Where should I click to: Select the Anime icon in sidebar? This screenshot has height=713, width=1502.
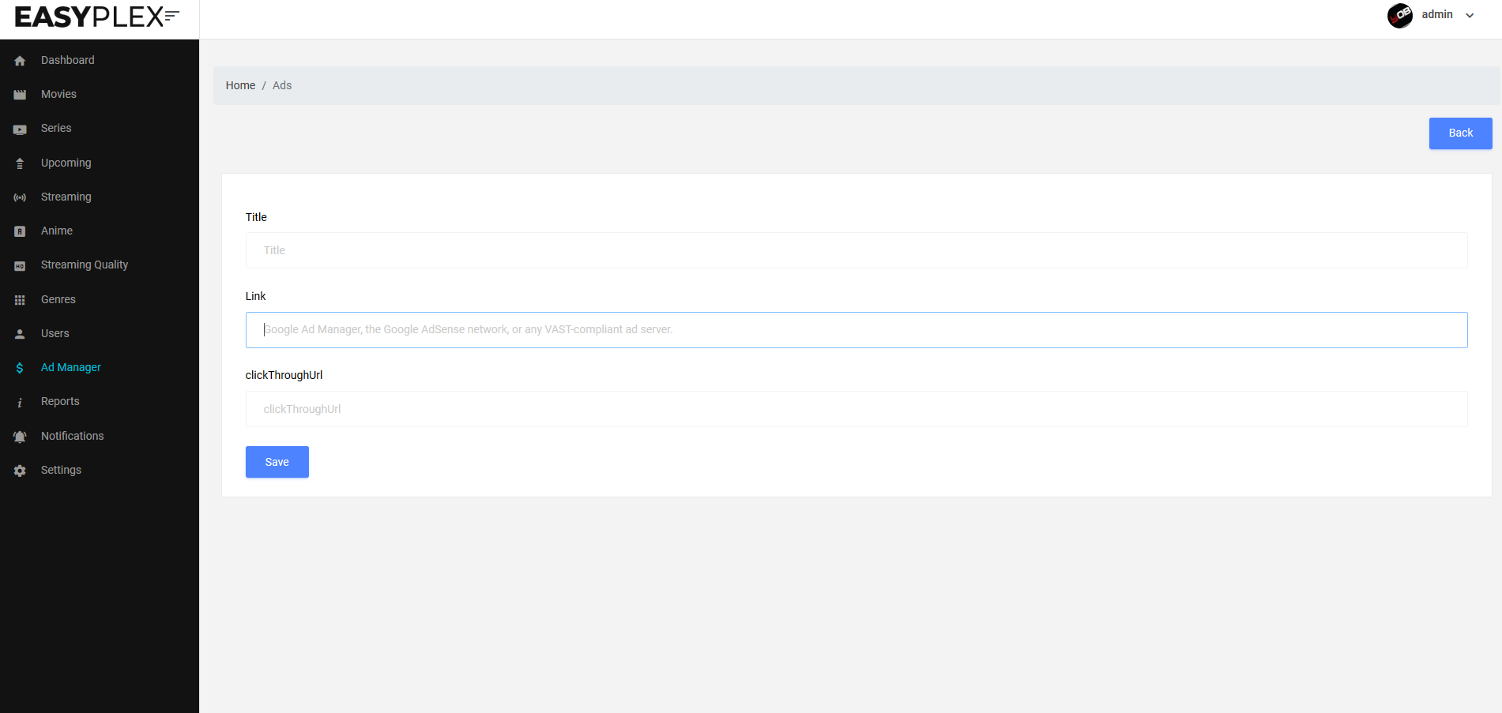pos(20,231)
